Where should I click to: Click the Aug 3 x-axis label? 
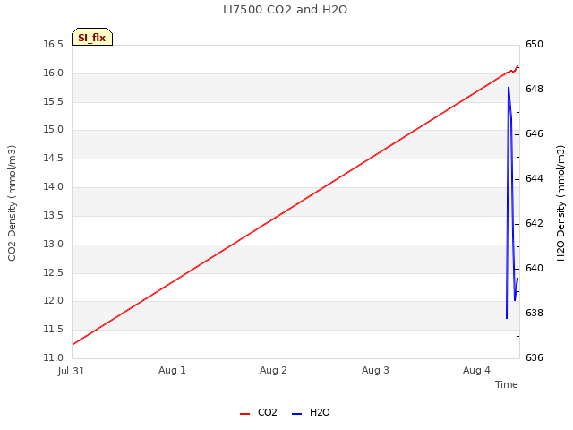click(375, 370)
